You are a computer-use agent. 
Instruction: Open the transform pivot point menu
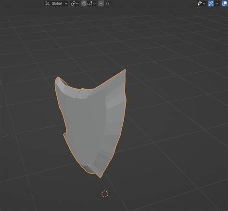pos(75,3)
